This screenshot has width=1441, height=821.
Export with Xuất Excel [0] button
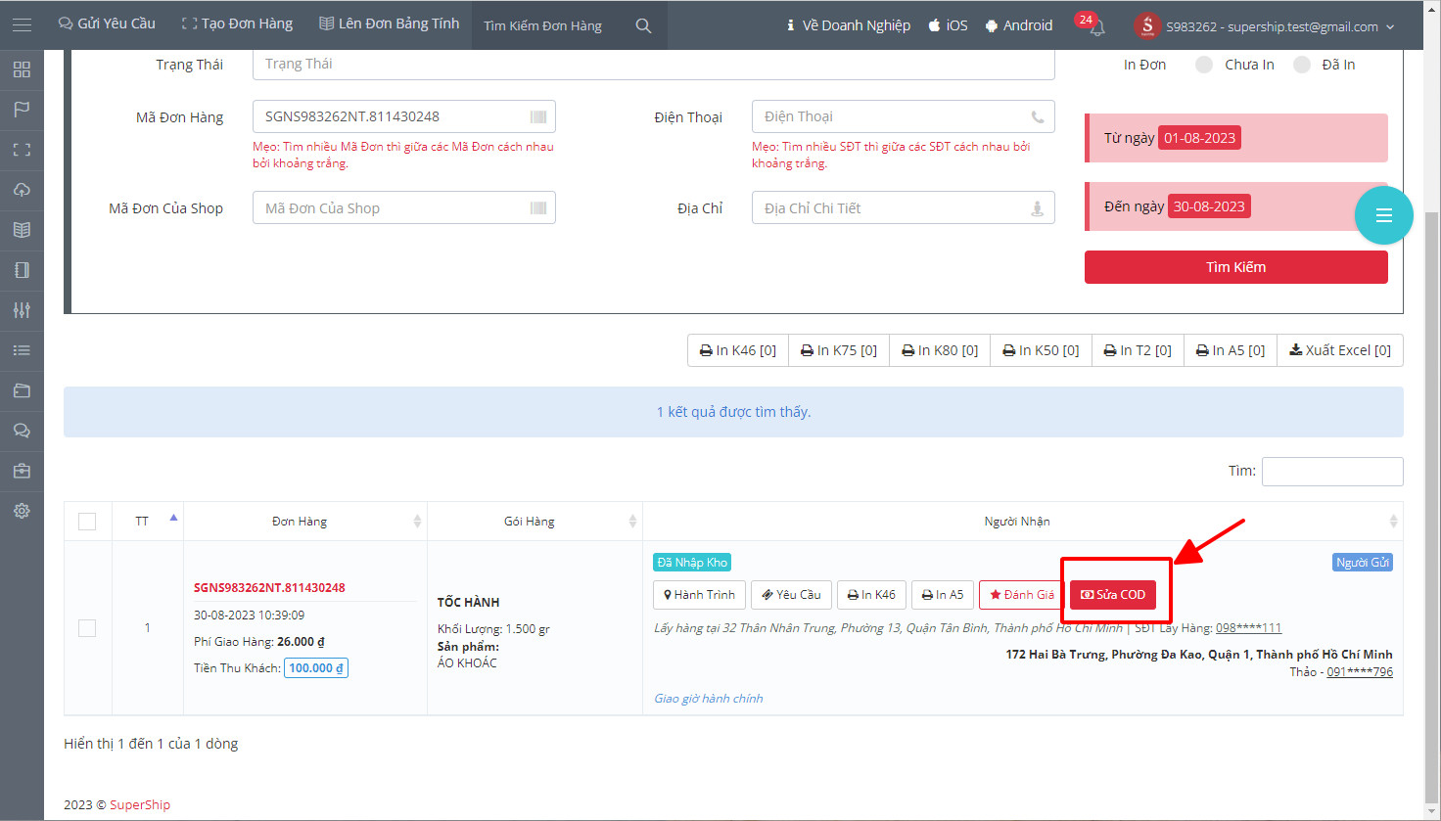(1340, 350)
